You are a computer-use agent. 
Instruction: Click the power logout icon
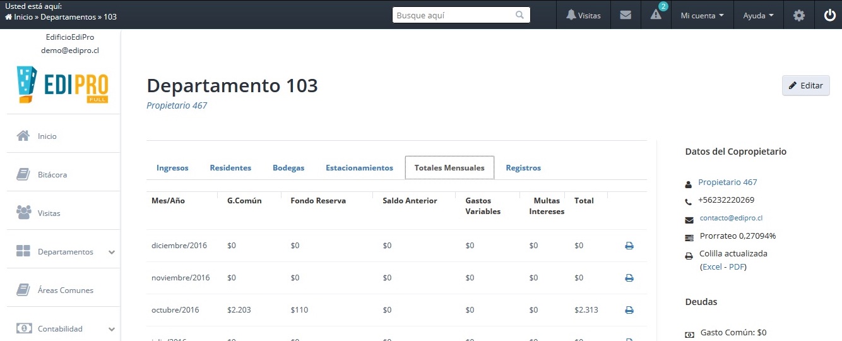tap(830, 15)
